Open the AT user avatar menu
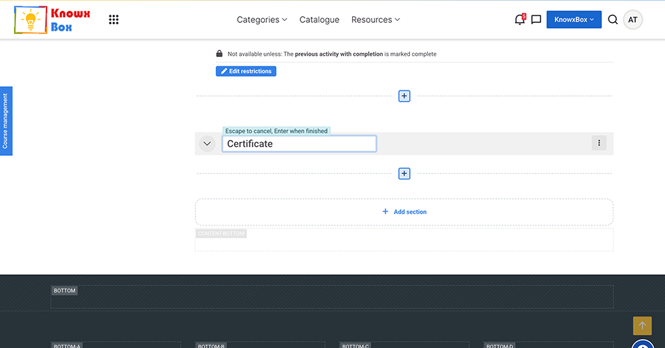The height and width of the screenshot is (348, 665). 632,19
